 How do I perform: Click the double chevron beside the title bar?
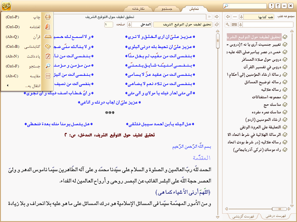[x=209, y=17]
